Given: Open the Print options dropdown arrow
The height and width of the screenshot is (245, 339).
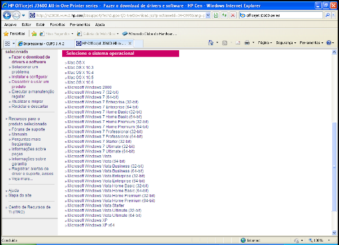Looking at the screenshot, I should click(253, 43).
